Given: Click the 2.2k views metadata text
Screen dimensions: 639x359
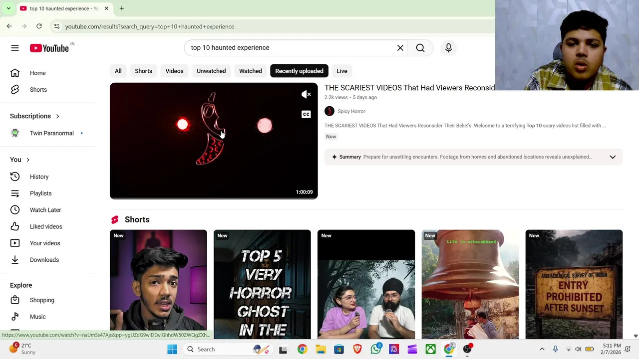Looking at the screenshot, I should tap(336, 97).
